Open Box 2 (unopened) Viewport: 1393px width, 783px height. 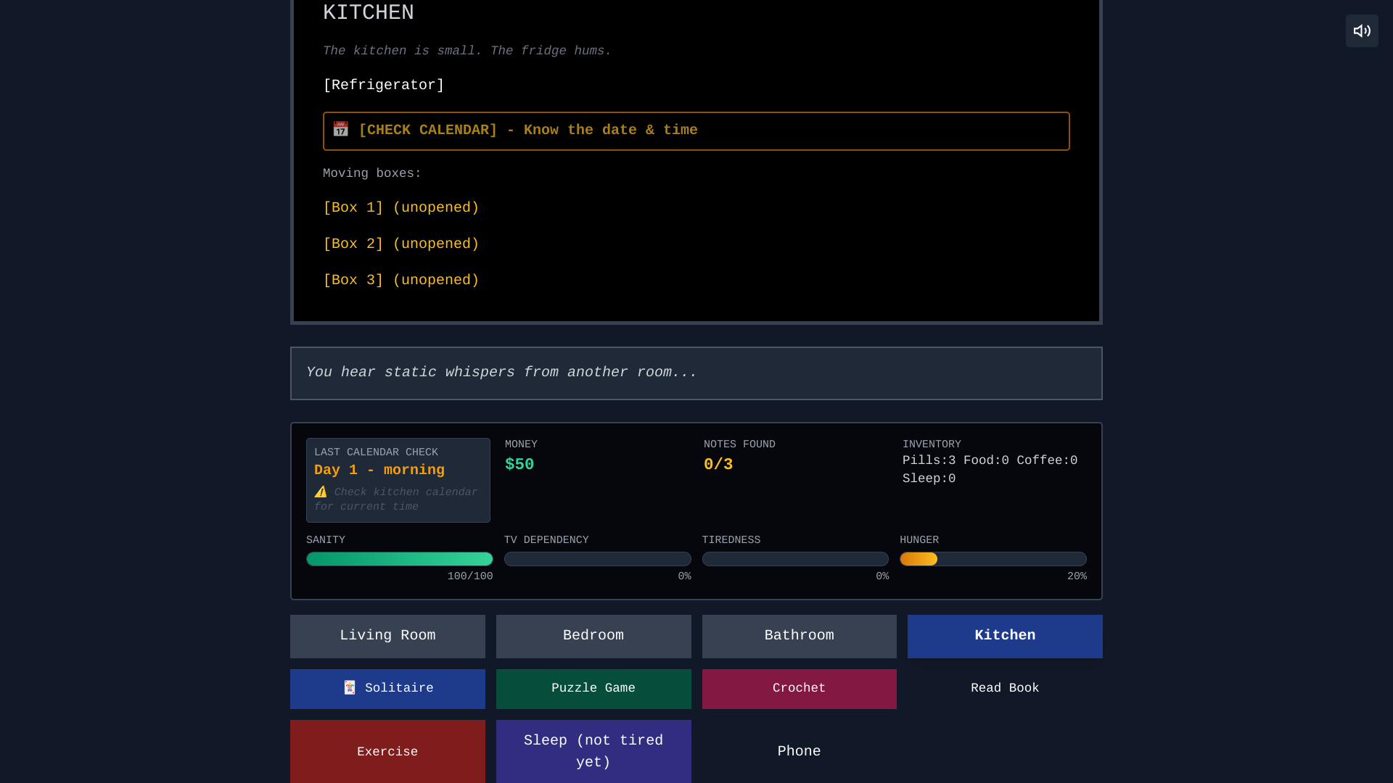(401, 244)
